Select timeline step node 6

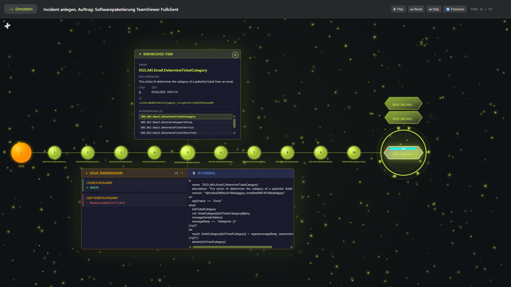pyautogui.click(x=221, y=153)
